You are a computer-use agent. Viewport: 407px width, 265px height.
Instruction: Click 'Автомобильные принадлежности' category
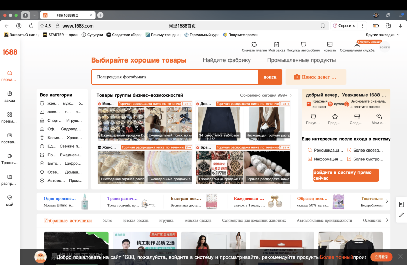324,220
